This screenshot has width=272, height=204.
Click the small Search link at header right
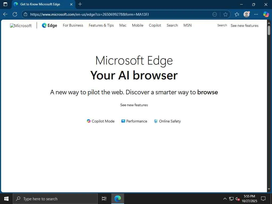pos(222,25)
